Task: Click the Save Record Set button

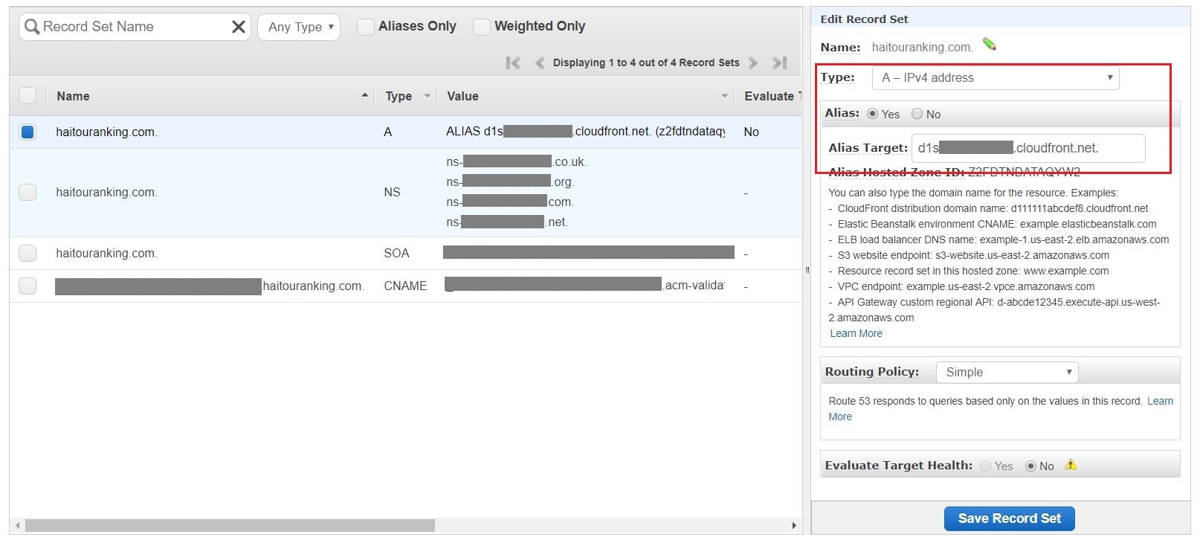Action: click(1009, 518)
